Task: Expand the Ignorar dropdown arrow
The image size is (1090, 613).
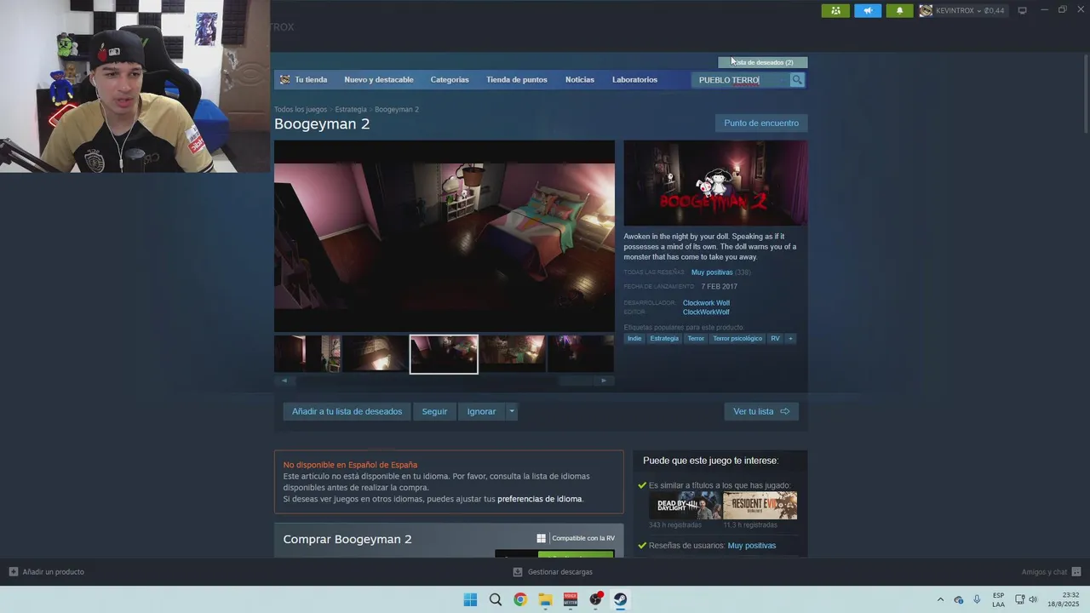Action: pyautogui.click(x=511, y=411)
